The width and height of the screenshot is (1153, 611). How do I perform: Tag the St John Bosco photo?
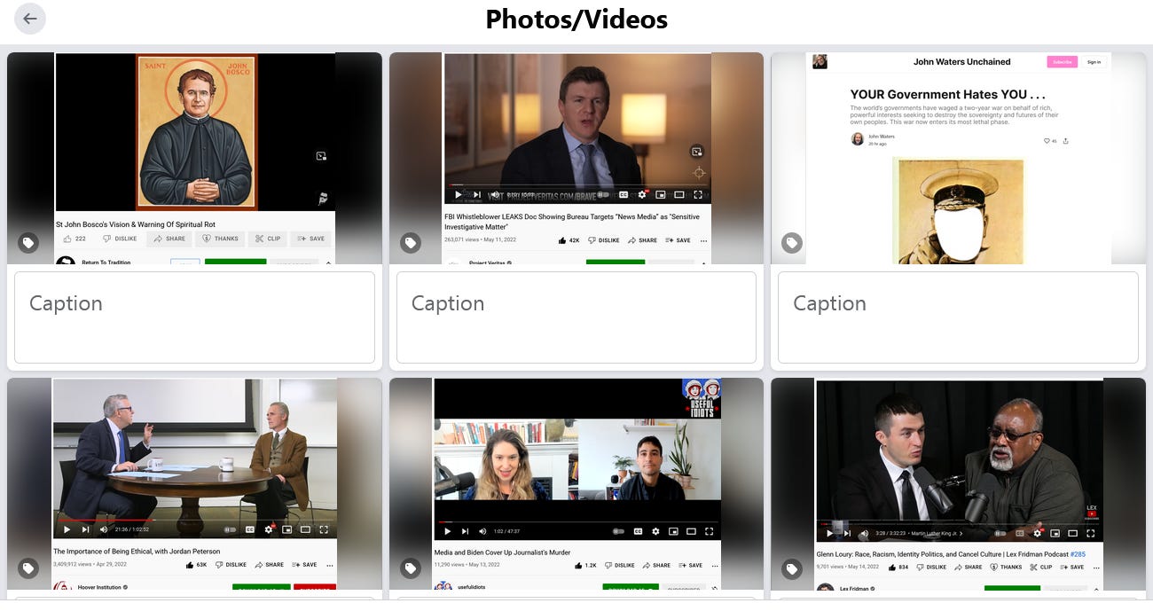(28, 242)
